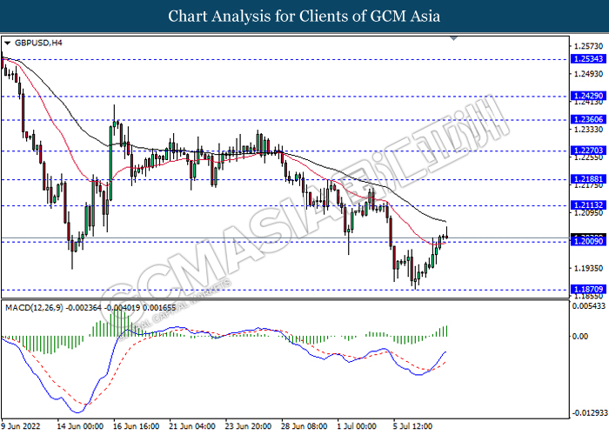The height and width of the screenshot is (435, 609).
Task: Select the 1.21881 price level label
Action: tap(588, 179)
